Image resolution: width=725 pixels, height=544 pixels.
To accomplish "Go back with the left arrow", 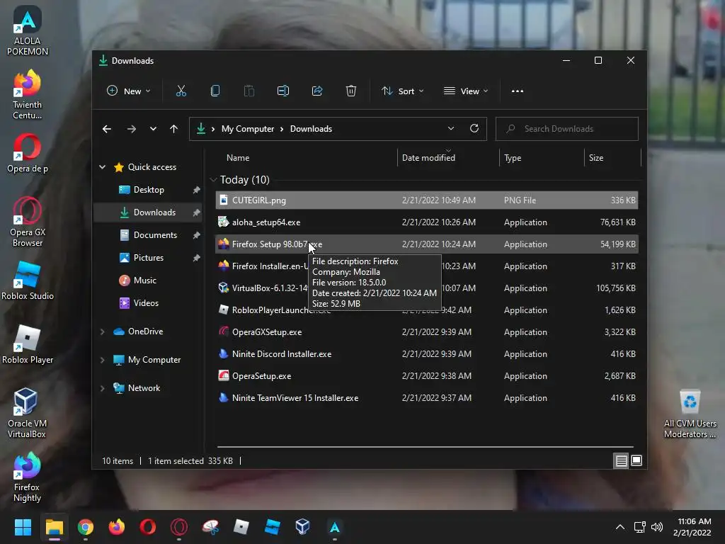I will 107,129.
